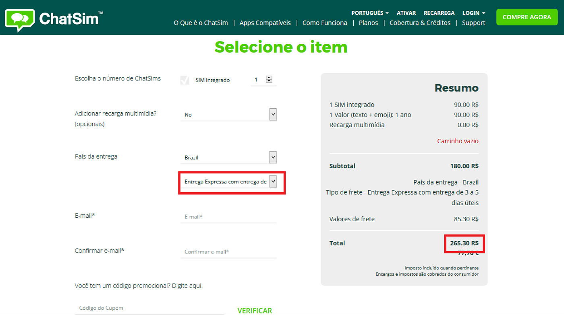Open the ATIVAR page

[406, 13]
